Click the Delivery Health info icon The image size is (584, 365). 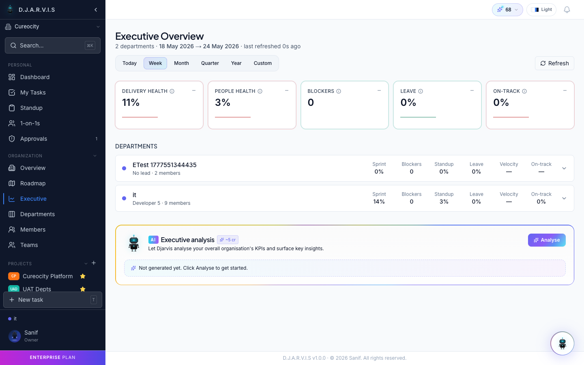pos(172,91)
